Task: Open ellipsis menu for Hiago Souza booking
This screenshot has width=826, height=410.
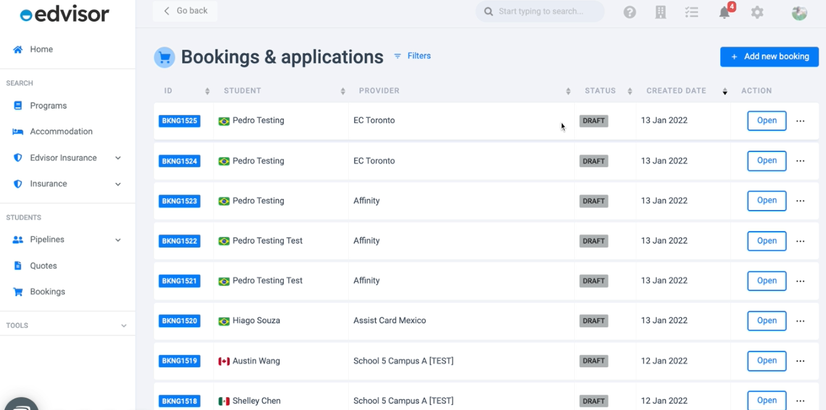Action: tap(801, 321)
